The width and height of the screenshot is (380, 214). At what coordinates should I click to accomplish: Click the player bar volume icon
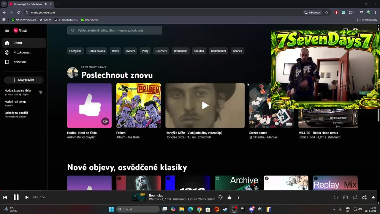336,197
